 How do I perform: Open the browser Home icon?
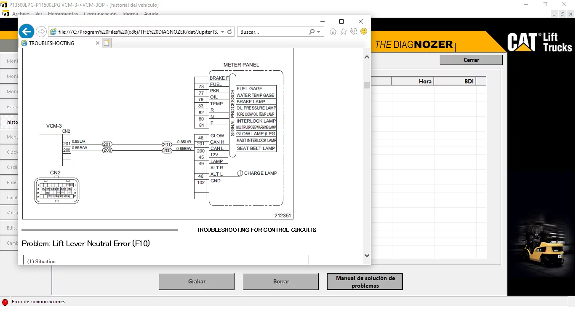(333, 31)
